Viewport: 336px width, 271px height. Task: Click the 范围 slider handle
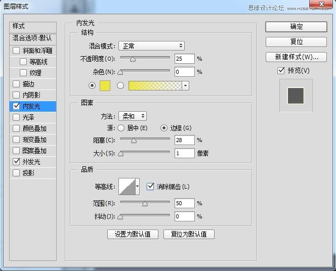click(145, 204)
